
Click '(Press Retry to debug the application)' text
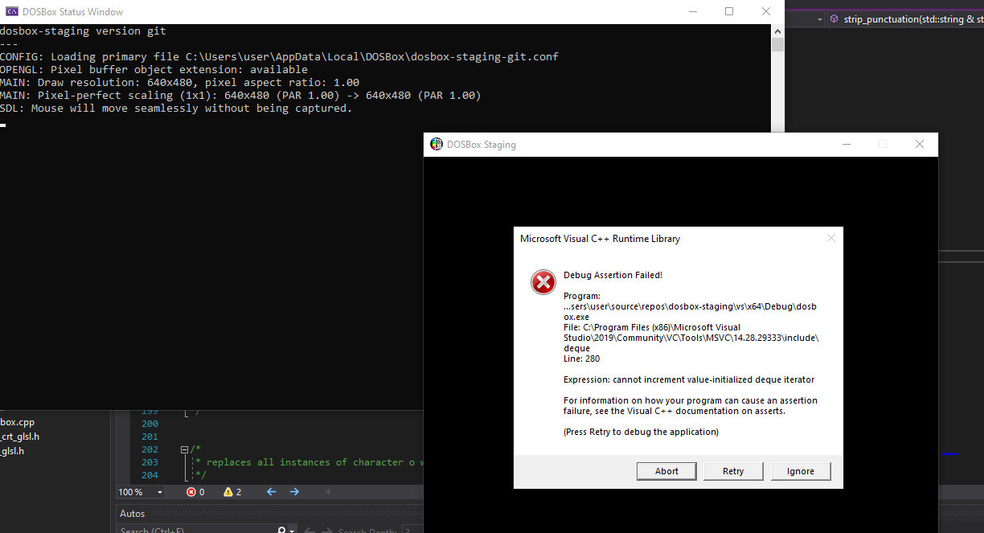click(x=641, y=432)
